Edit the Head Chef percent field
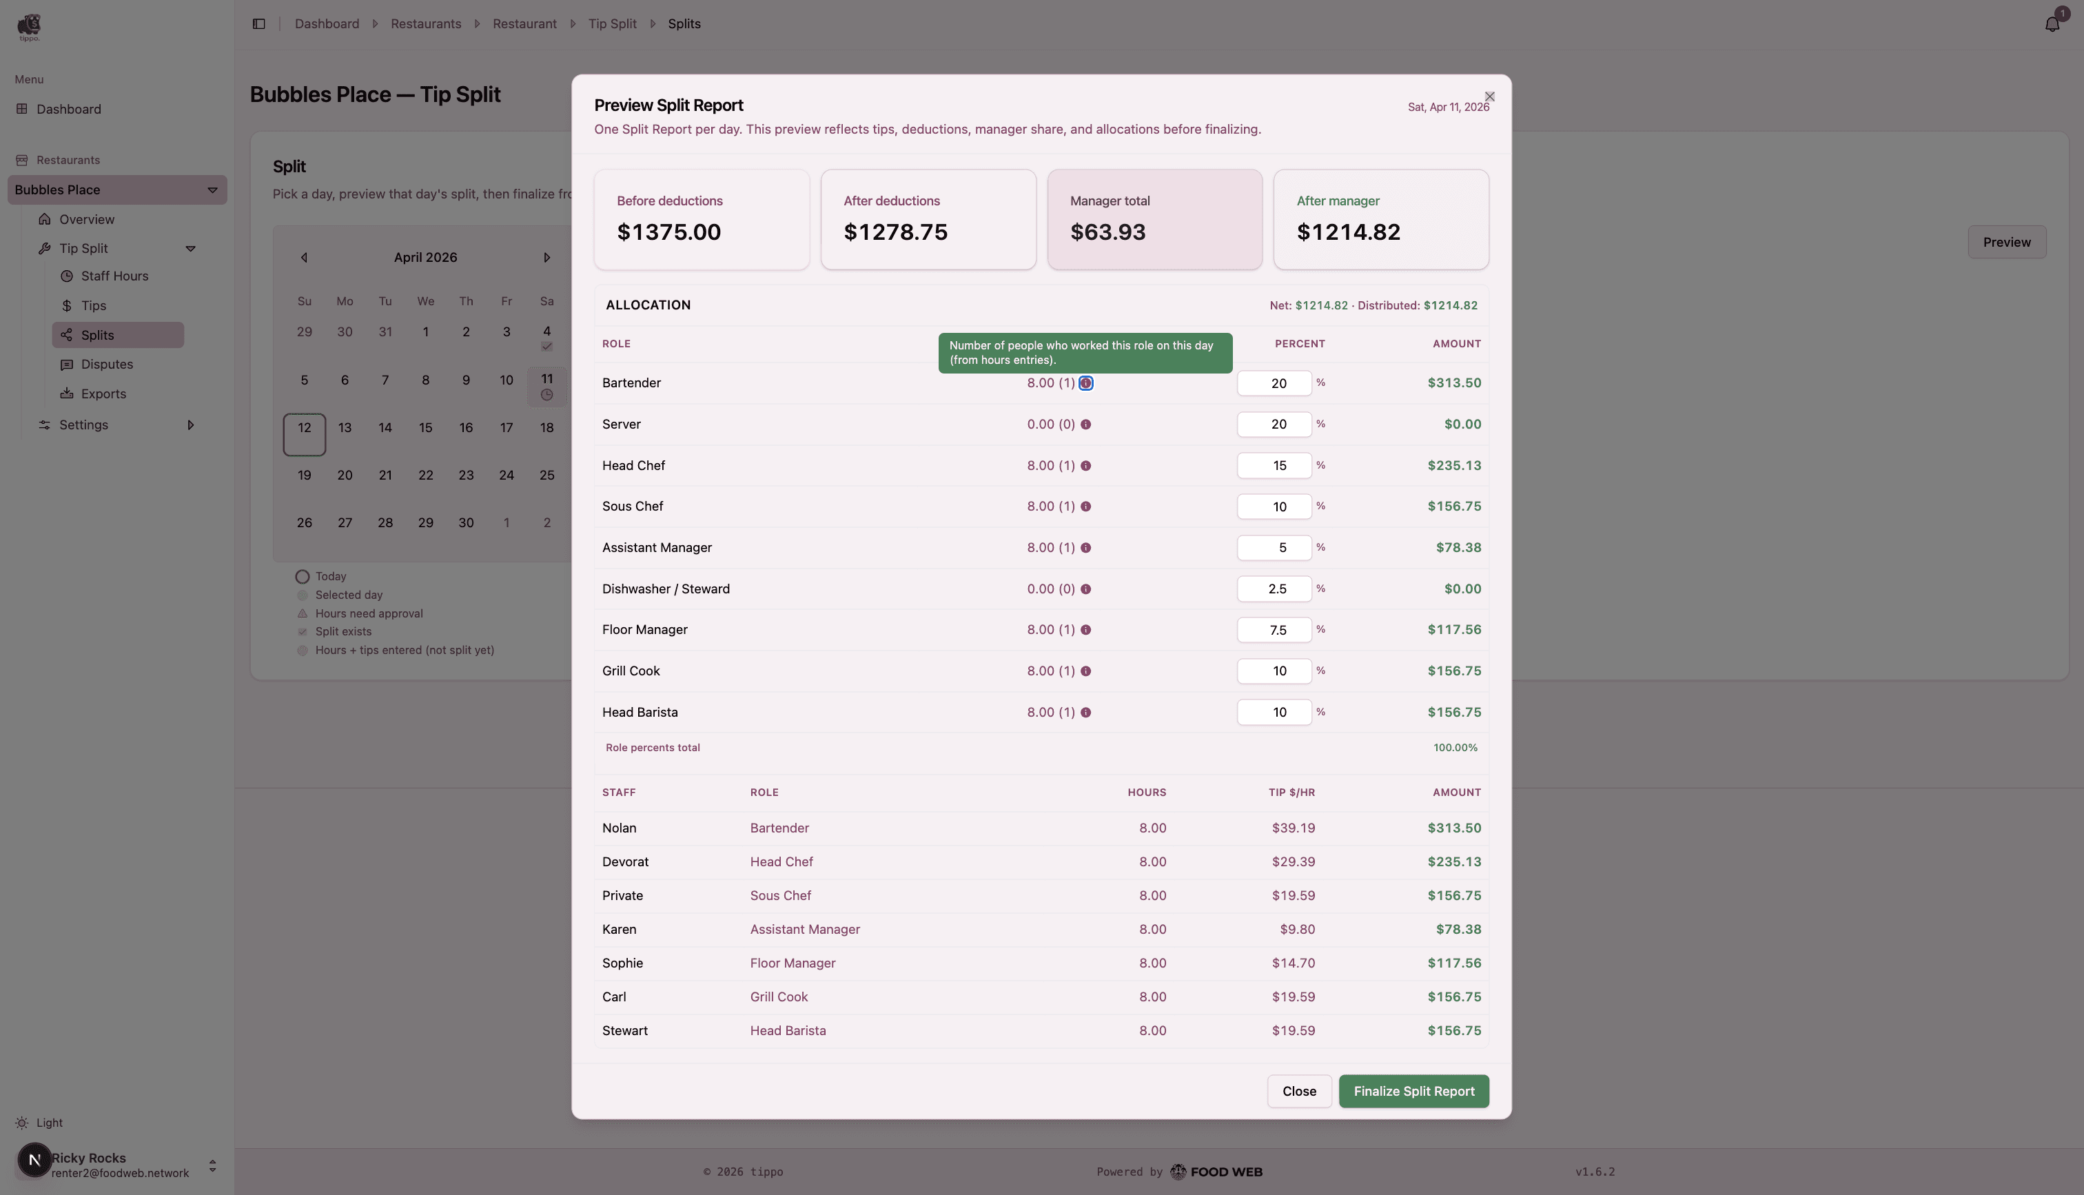 [1274, 465]
